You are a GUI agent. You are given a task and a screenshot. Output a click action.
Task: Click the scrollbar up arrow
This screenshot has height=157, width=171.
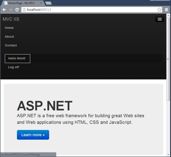(168, 16)
